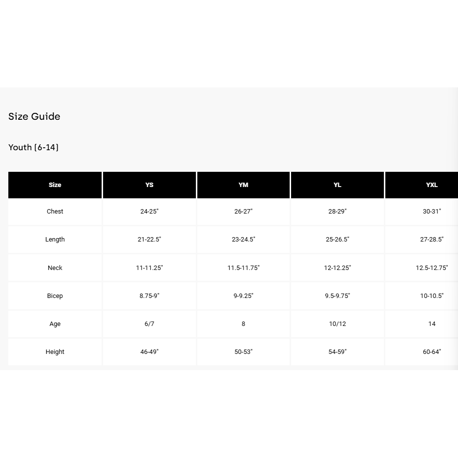
Task: Click the Youth (6-14) subheading
Action: pos(33,147)
